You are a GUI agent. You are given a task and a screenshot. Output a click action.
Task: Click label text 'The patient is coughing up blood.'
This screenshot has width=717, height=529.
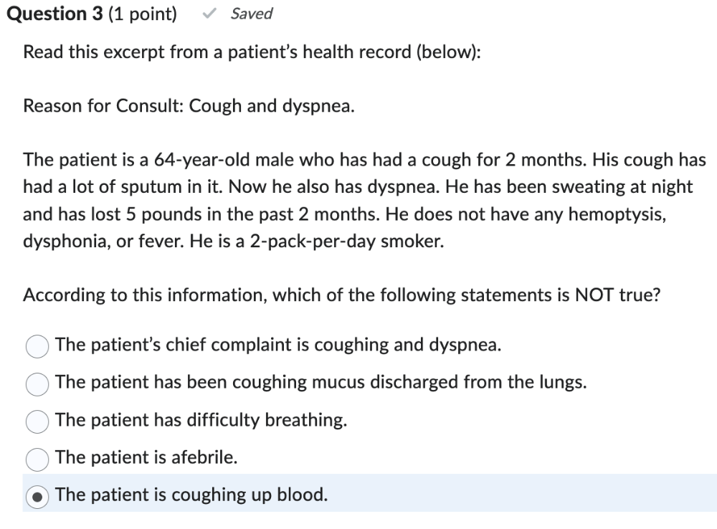(191, 495)
